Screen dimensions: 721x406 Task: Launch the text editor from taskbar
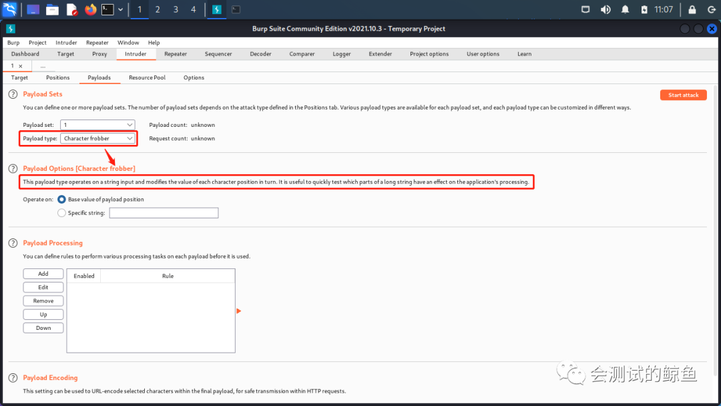(x=71, y=9)
